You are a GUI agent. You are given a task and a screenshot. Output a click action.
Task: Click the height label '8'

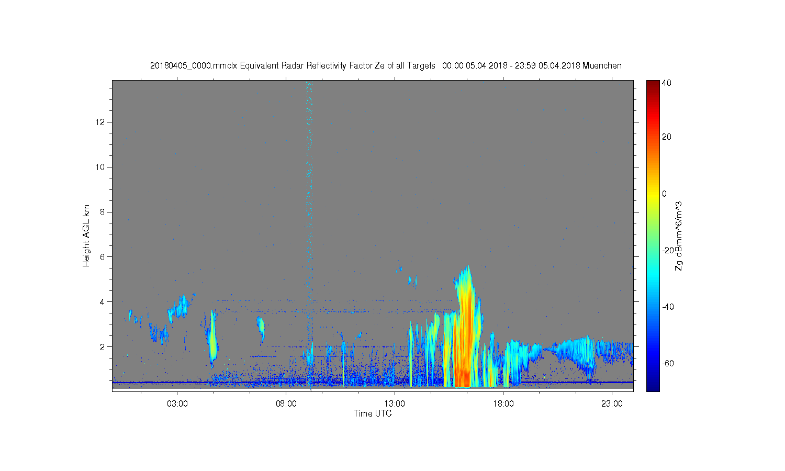click(x=103, y=212)
